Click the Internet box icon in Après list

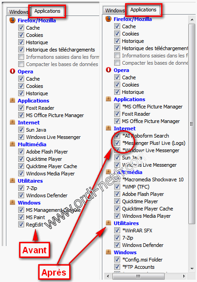(x=108, y=128)
